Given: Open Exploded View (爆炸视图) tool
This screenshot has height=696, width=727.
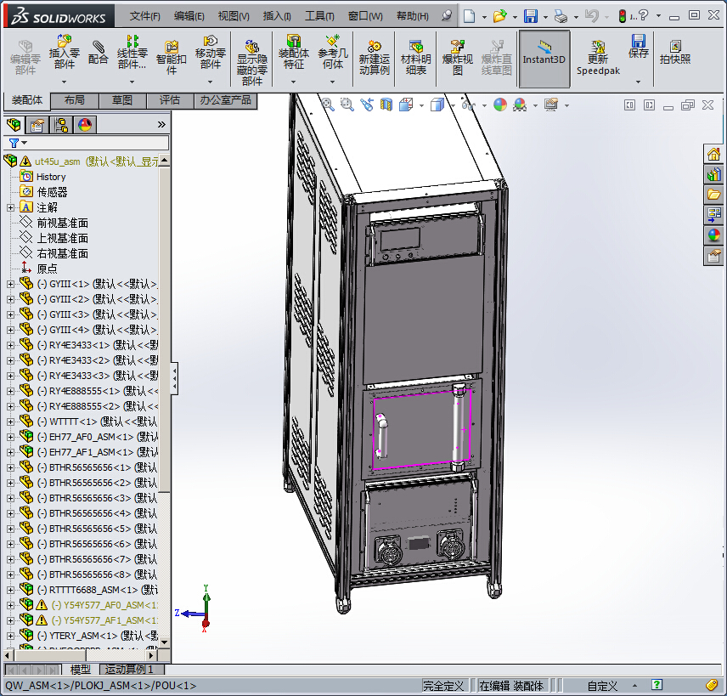Looking at the screenshot, I should click(458, 58).
